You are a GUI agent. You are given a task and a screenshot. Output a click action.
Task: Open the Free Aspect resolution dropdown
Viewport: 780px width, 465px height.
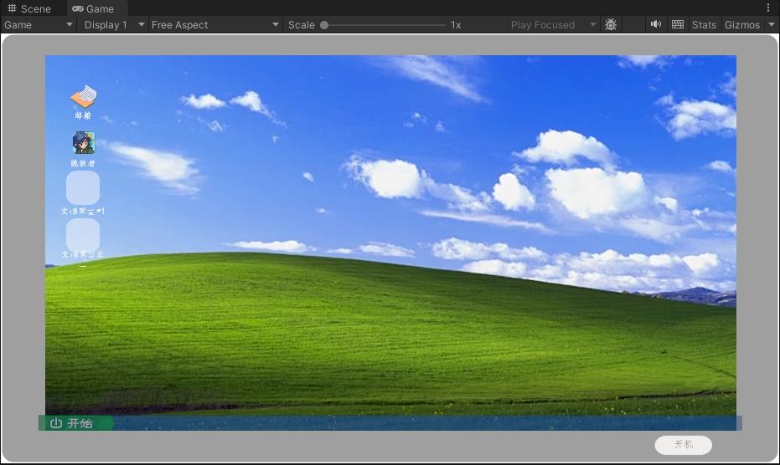[x=214, y=25]
